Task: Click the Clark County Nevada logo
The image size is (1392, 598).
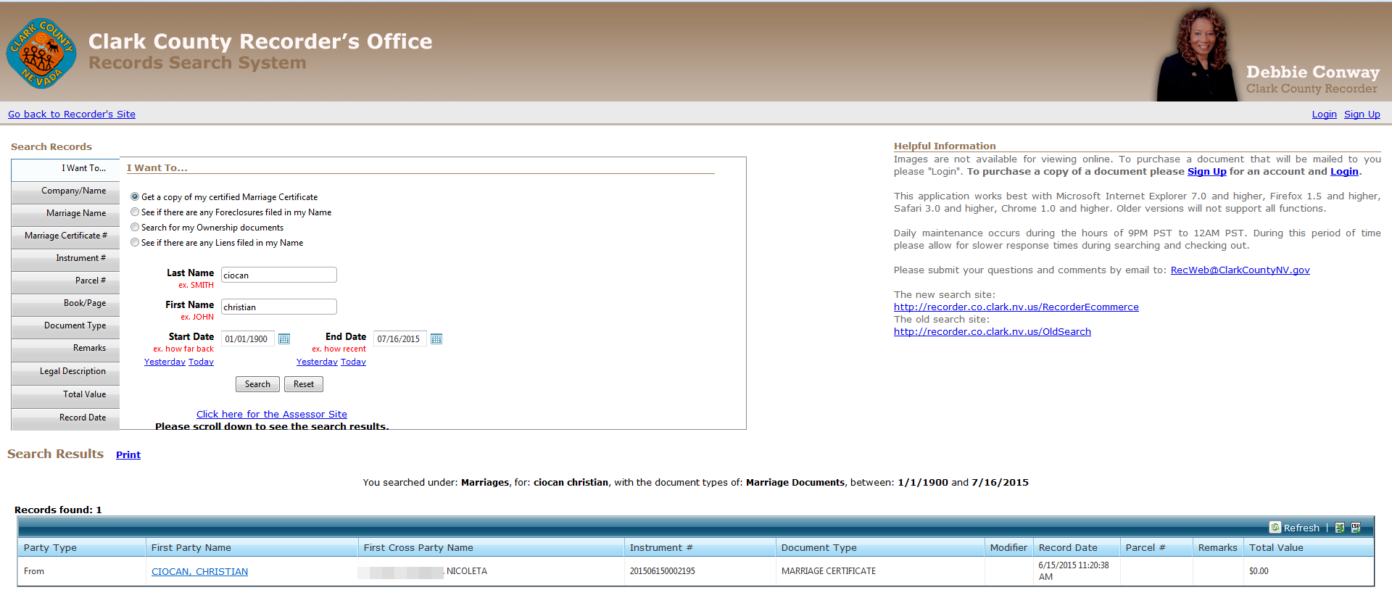Action: click(x=41, y=54)
